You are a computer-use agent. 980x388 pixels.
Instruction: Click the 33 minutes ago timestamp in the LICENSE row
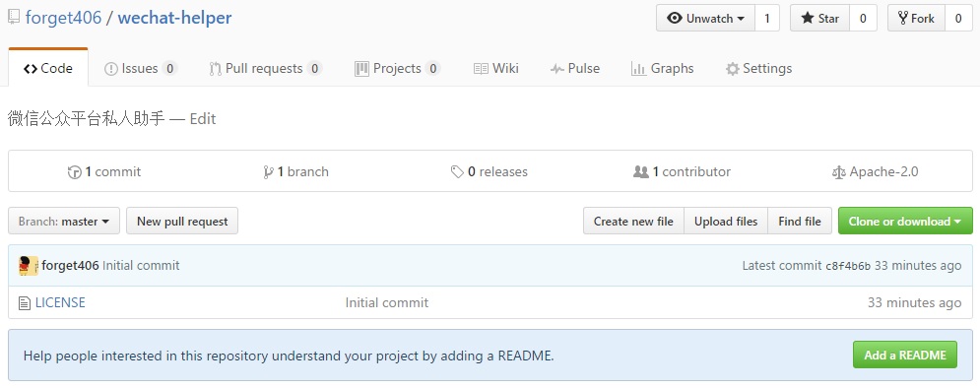click(x=914, y=303)
